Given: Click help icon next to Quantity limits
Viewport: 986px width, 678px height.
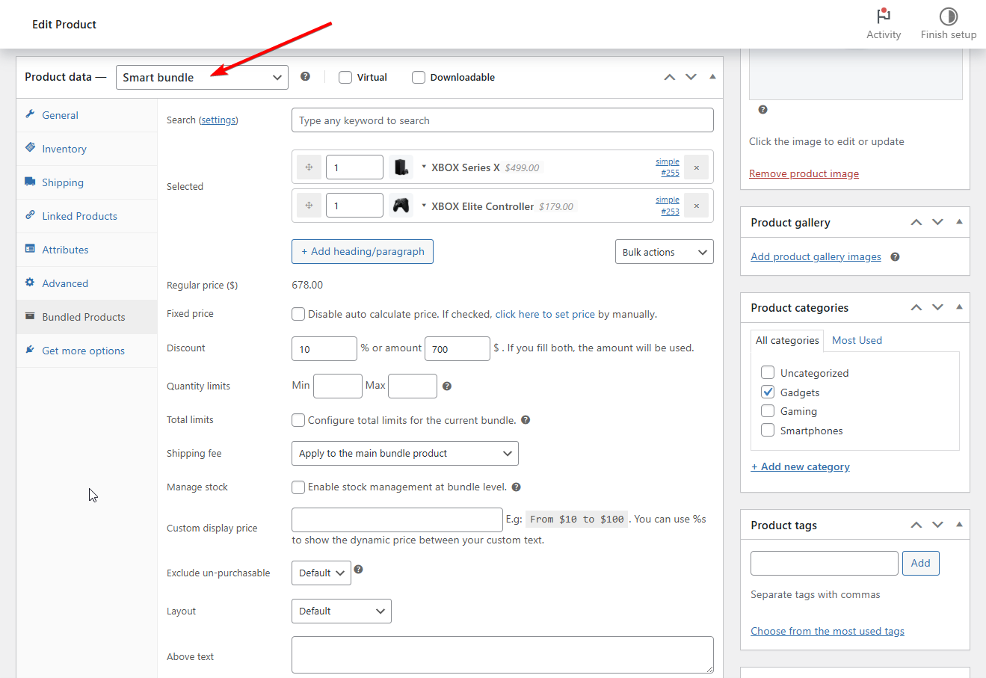Looking at the screenshot, I should [x=447, y=386].
